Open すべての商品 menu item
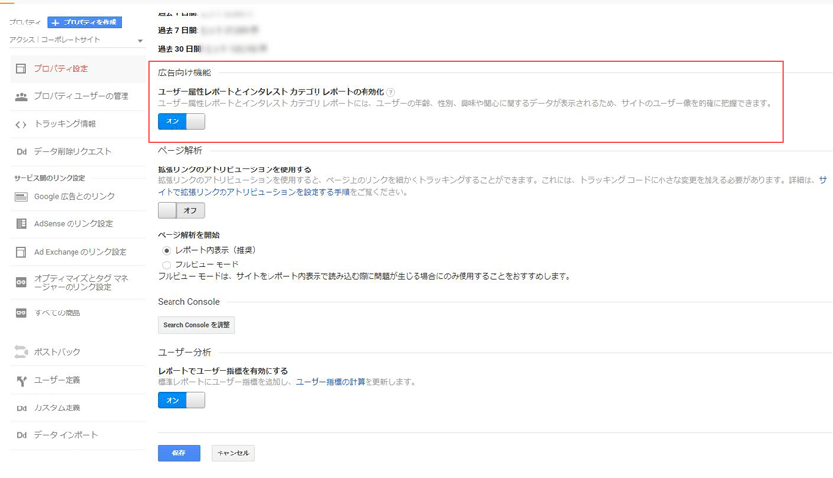Viewport: 833px width, 478px height. [x=77, y=312]
